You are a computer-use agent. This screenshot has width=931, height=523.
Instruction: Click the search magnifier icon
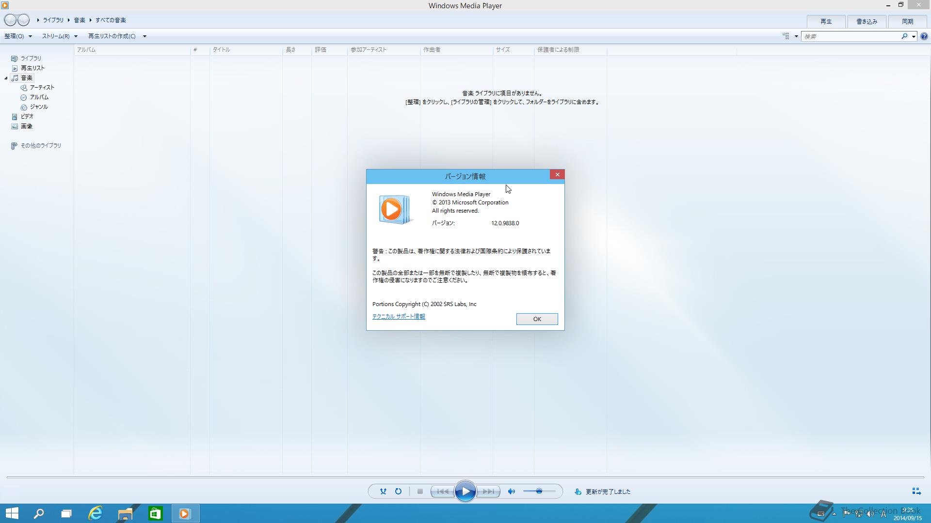904,36
